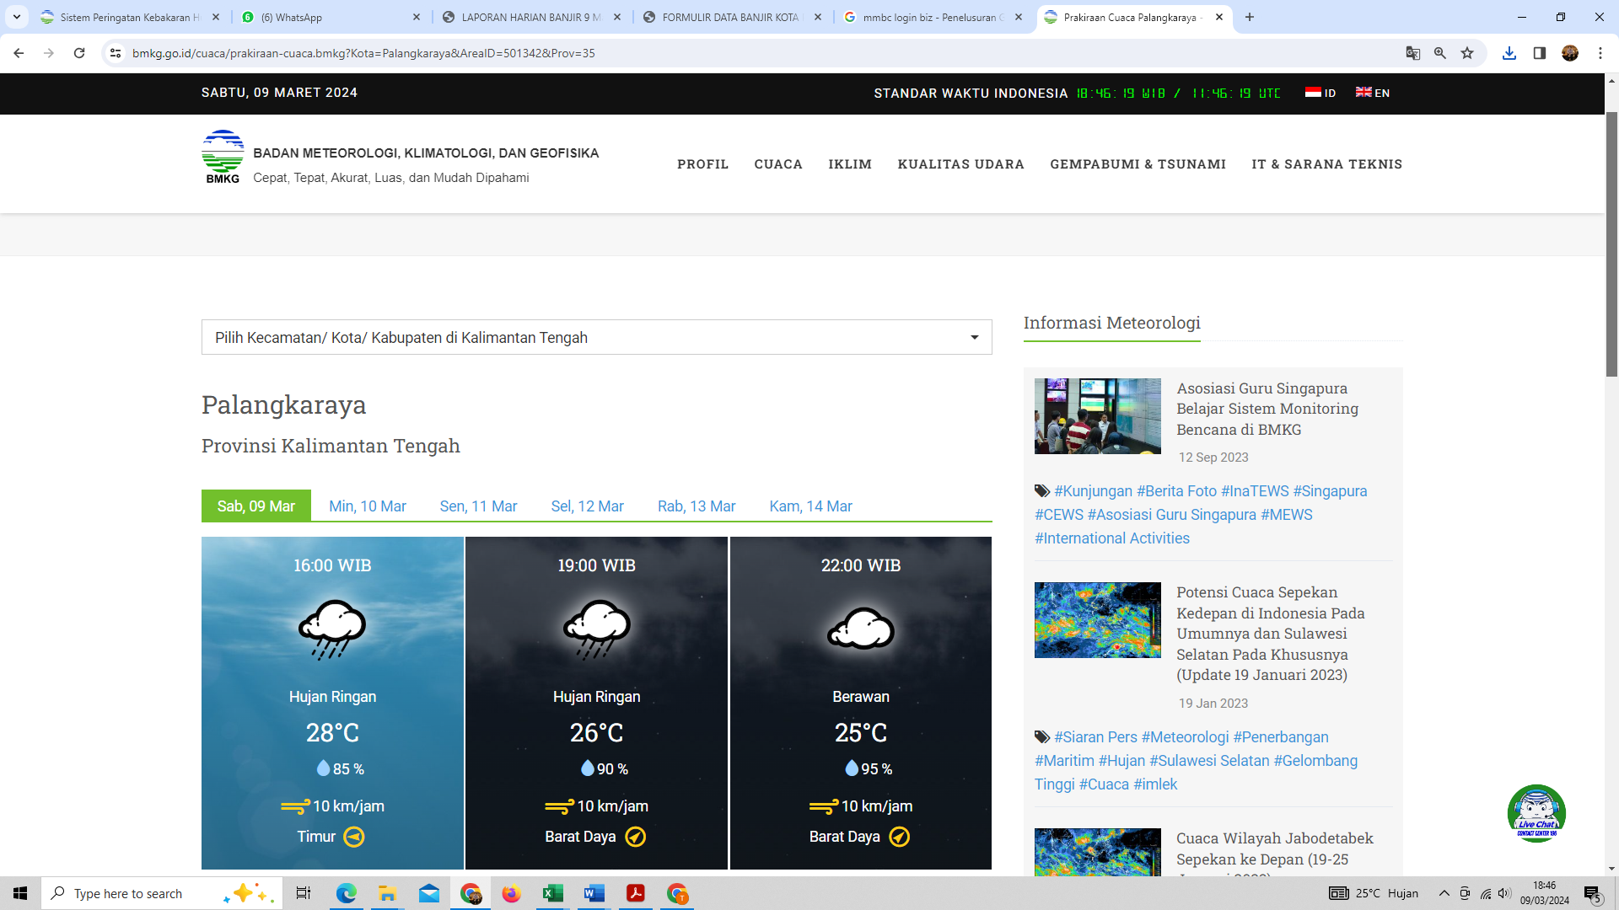The height and width of the screenshot is (910, 1619).
Task: Open File Explorer from taskbar
Action: (x=387, y=893)
